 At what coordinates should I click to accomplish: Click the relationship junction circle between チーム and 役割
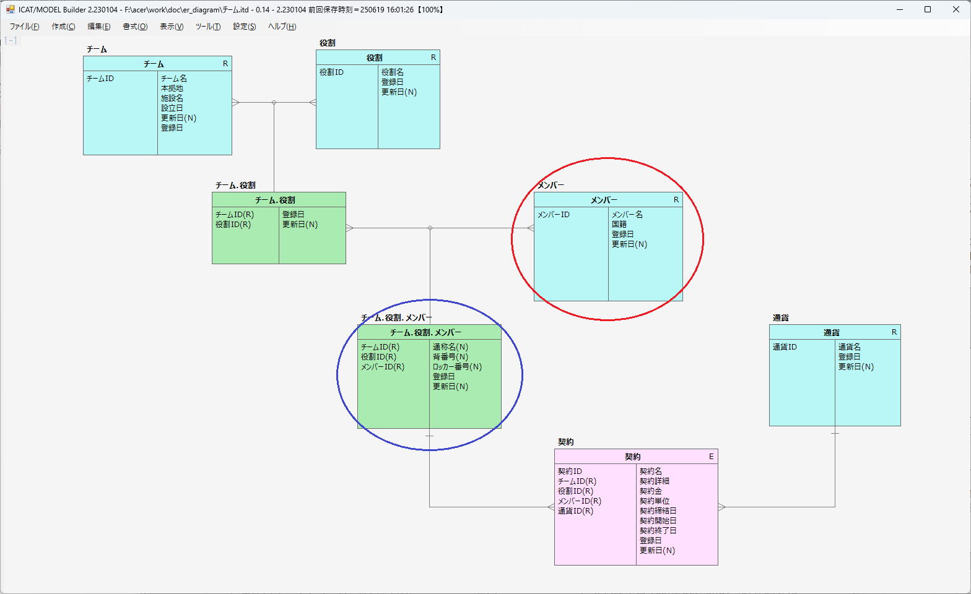pyautogui.click(x=274, y=103)
